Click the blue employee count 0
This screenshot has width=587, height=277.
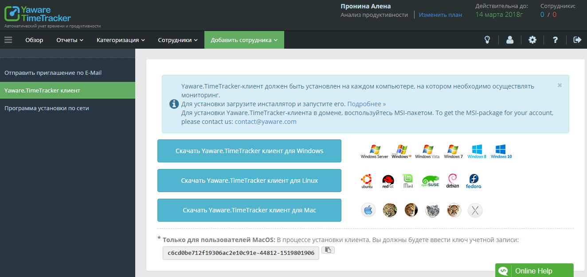tap(542, 15)
